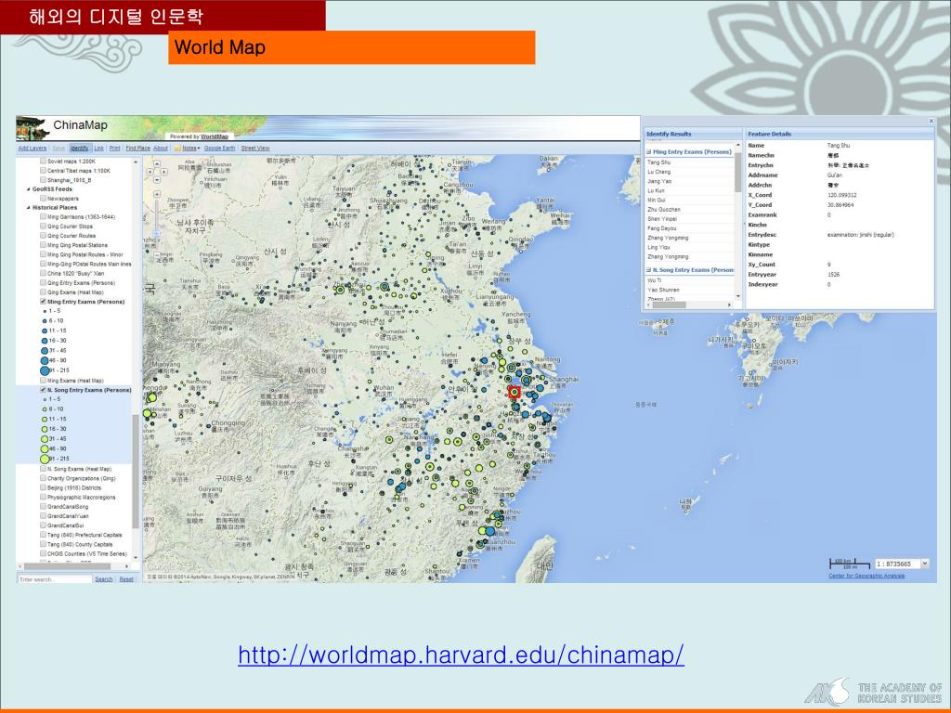This screenshot has height=713, width=951.
Task: Enable the Physiographic Macroregions layer checkbox
Action: point(43,498)
